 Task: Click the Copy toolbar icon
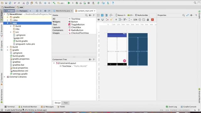[x=28, y=3]
